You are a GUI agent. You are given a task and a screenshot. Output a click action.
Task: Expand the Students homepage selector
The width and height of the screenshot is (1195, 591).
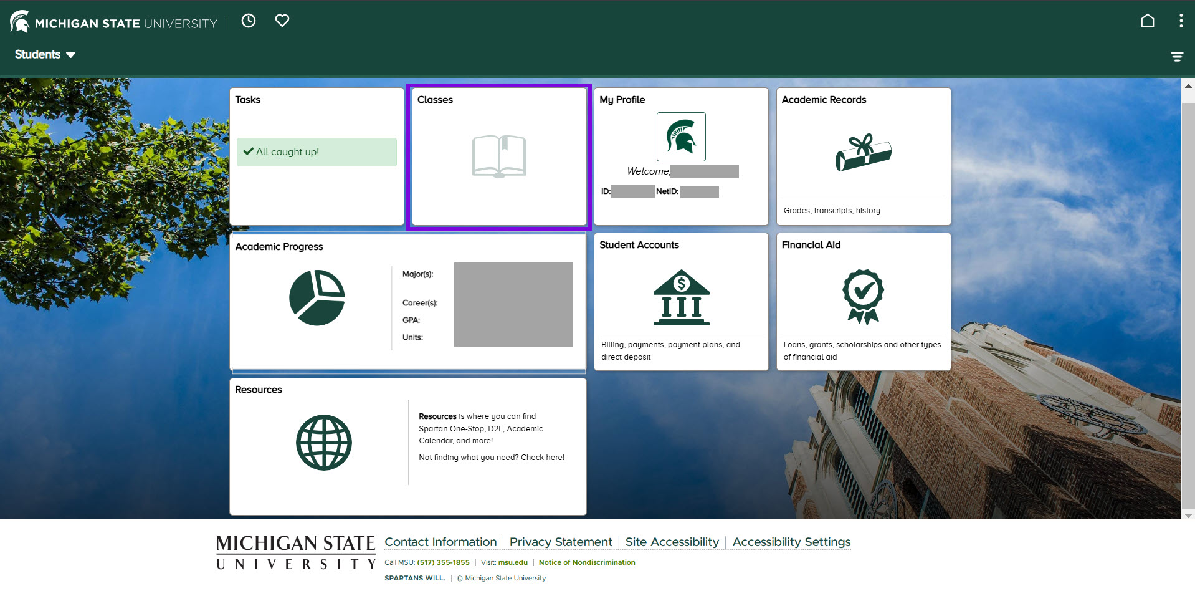tap(44, 54)
